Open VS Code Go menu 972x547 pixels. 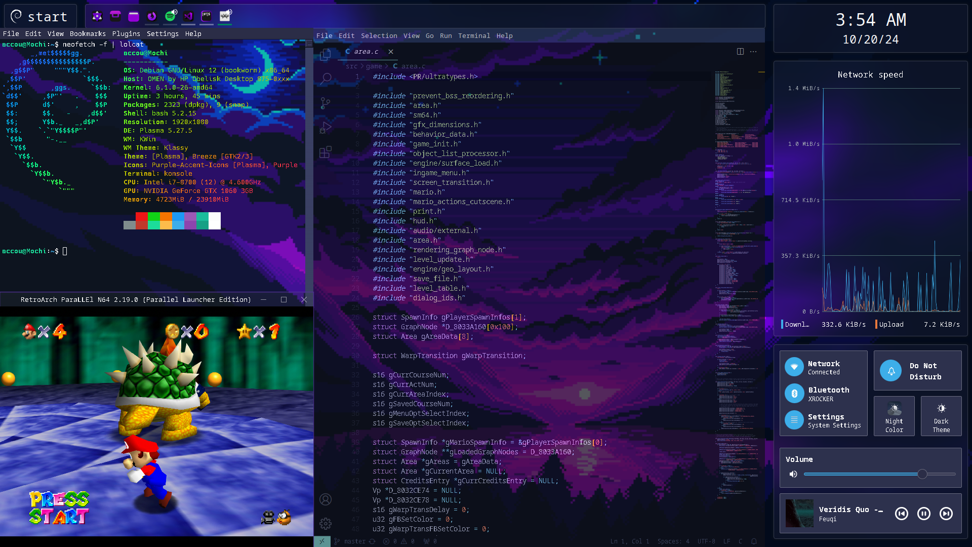[429, 35]
